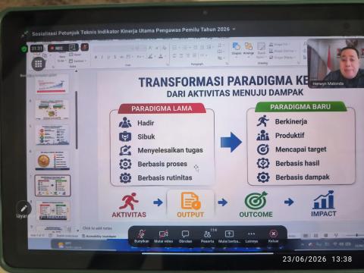This screenshot has width=364, height=273.
Task: Click the 'Berbasis hasil' text
Action: (297, 163)
